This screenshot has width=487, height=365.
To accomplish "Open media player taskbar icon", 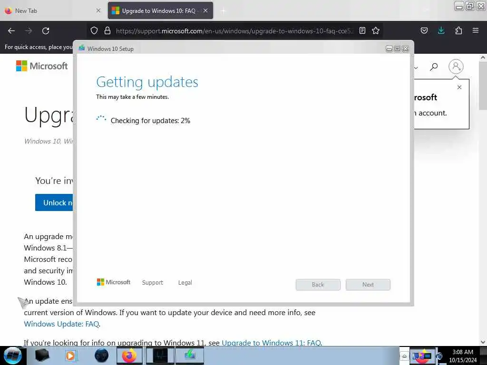I will [x=71, y=355].
